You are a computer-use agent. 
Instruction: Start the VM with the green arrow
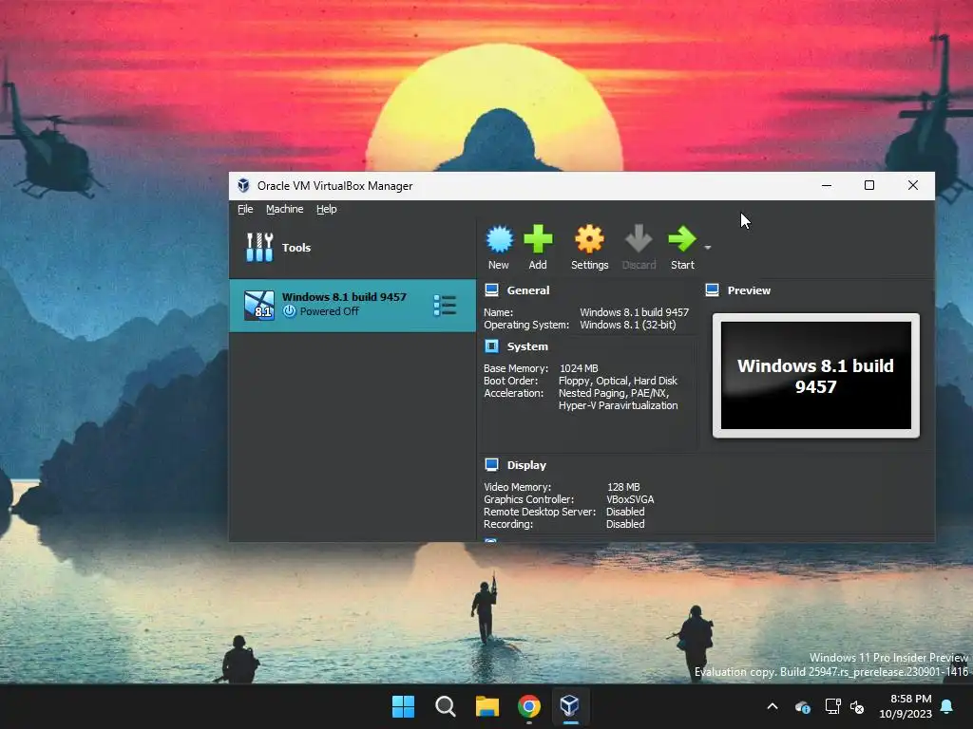tap(682, 239)
